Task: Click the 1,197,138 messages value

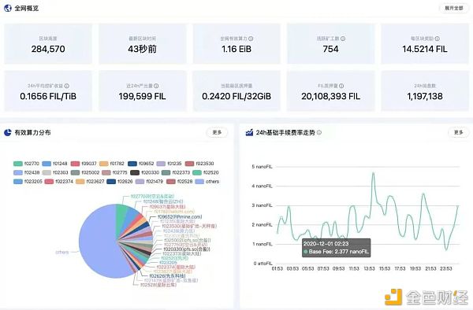Action: pos(425,96)
